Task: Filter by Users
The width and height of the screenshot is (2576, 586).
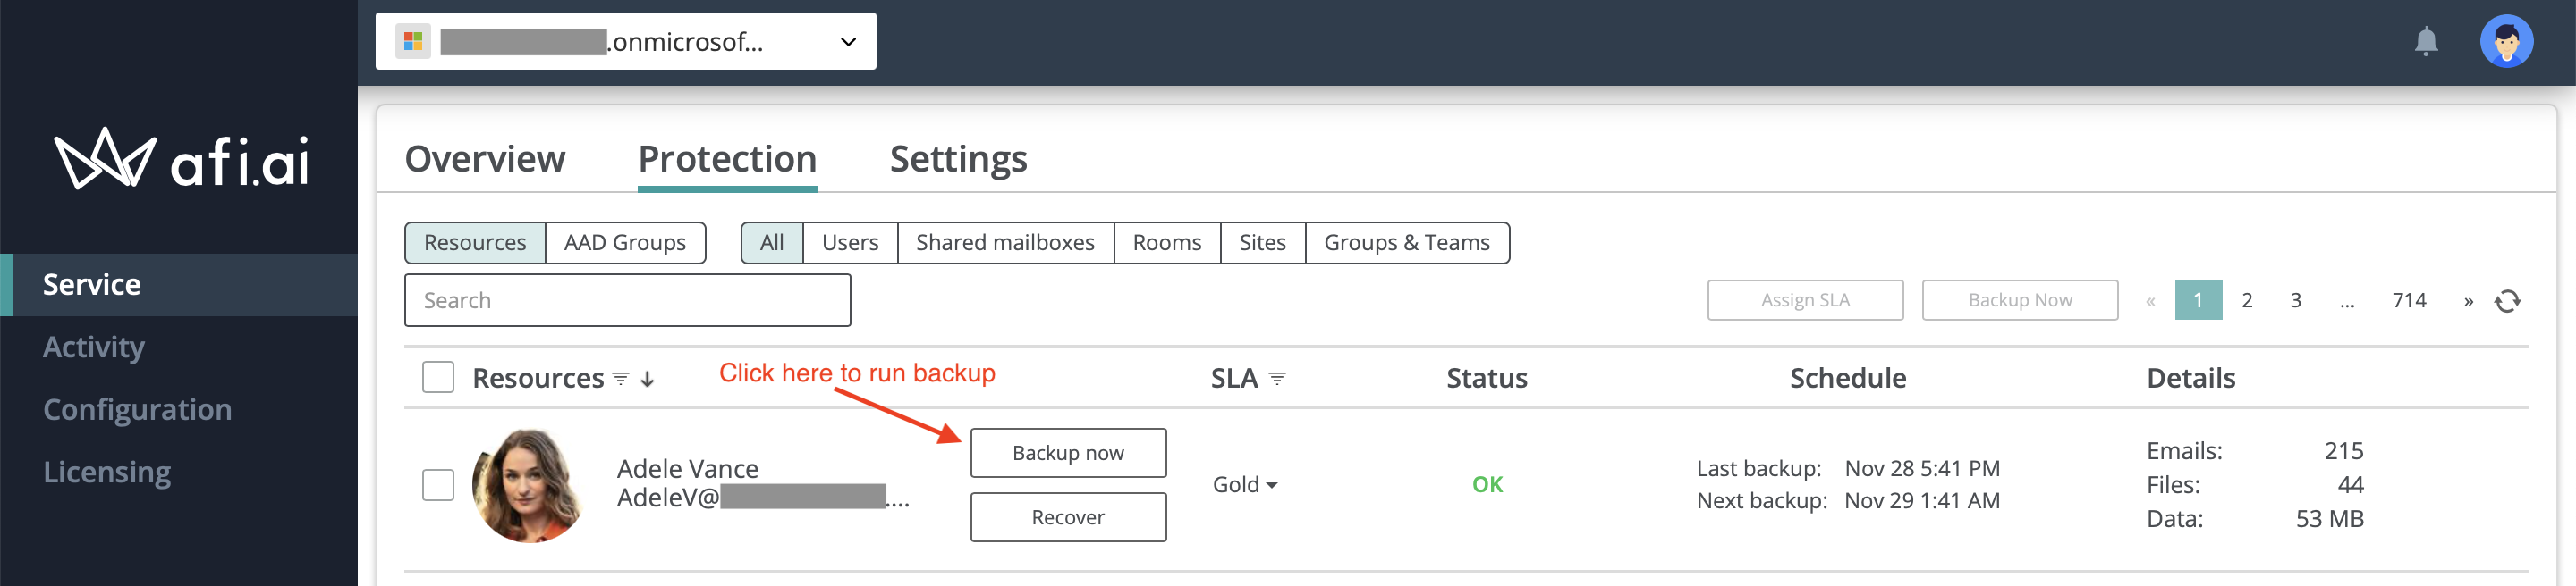Action: tap(850, 243)
